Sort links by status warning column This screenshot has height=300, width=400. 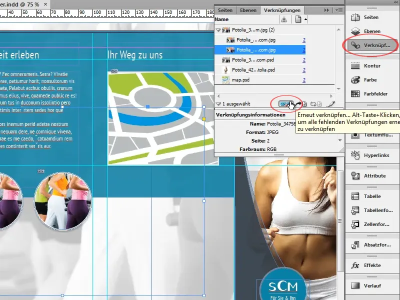284,19
